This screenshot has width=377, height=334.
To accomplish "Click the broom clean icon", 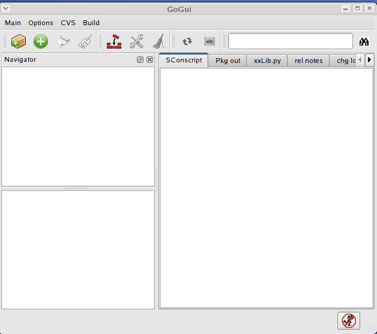I will click(x=159, y=41).
